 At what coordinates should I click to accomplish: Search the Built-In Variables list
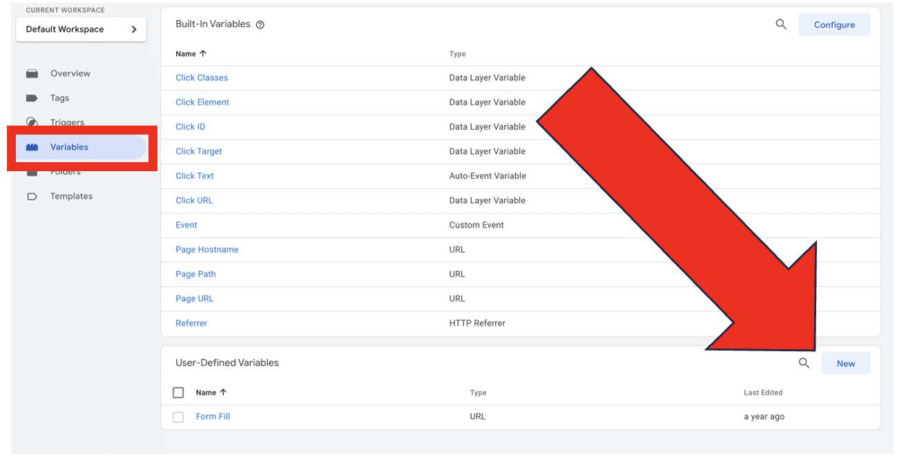click(781, 25)
